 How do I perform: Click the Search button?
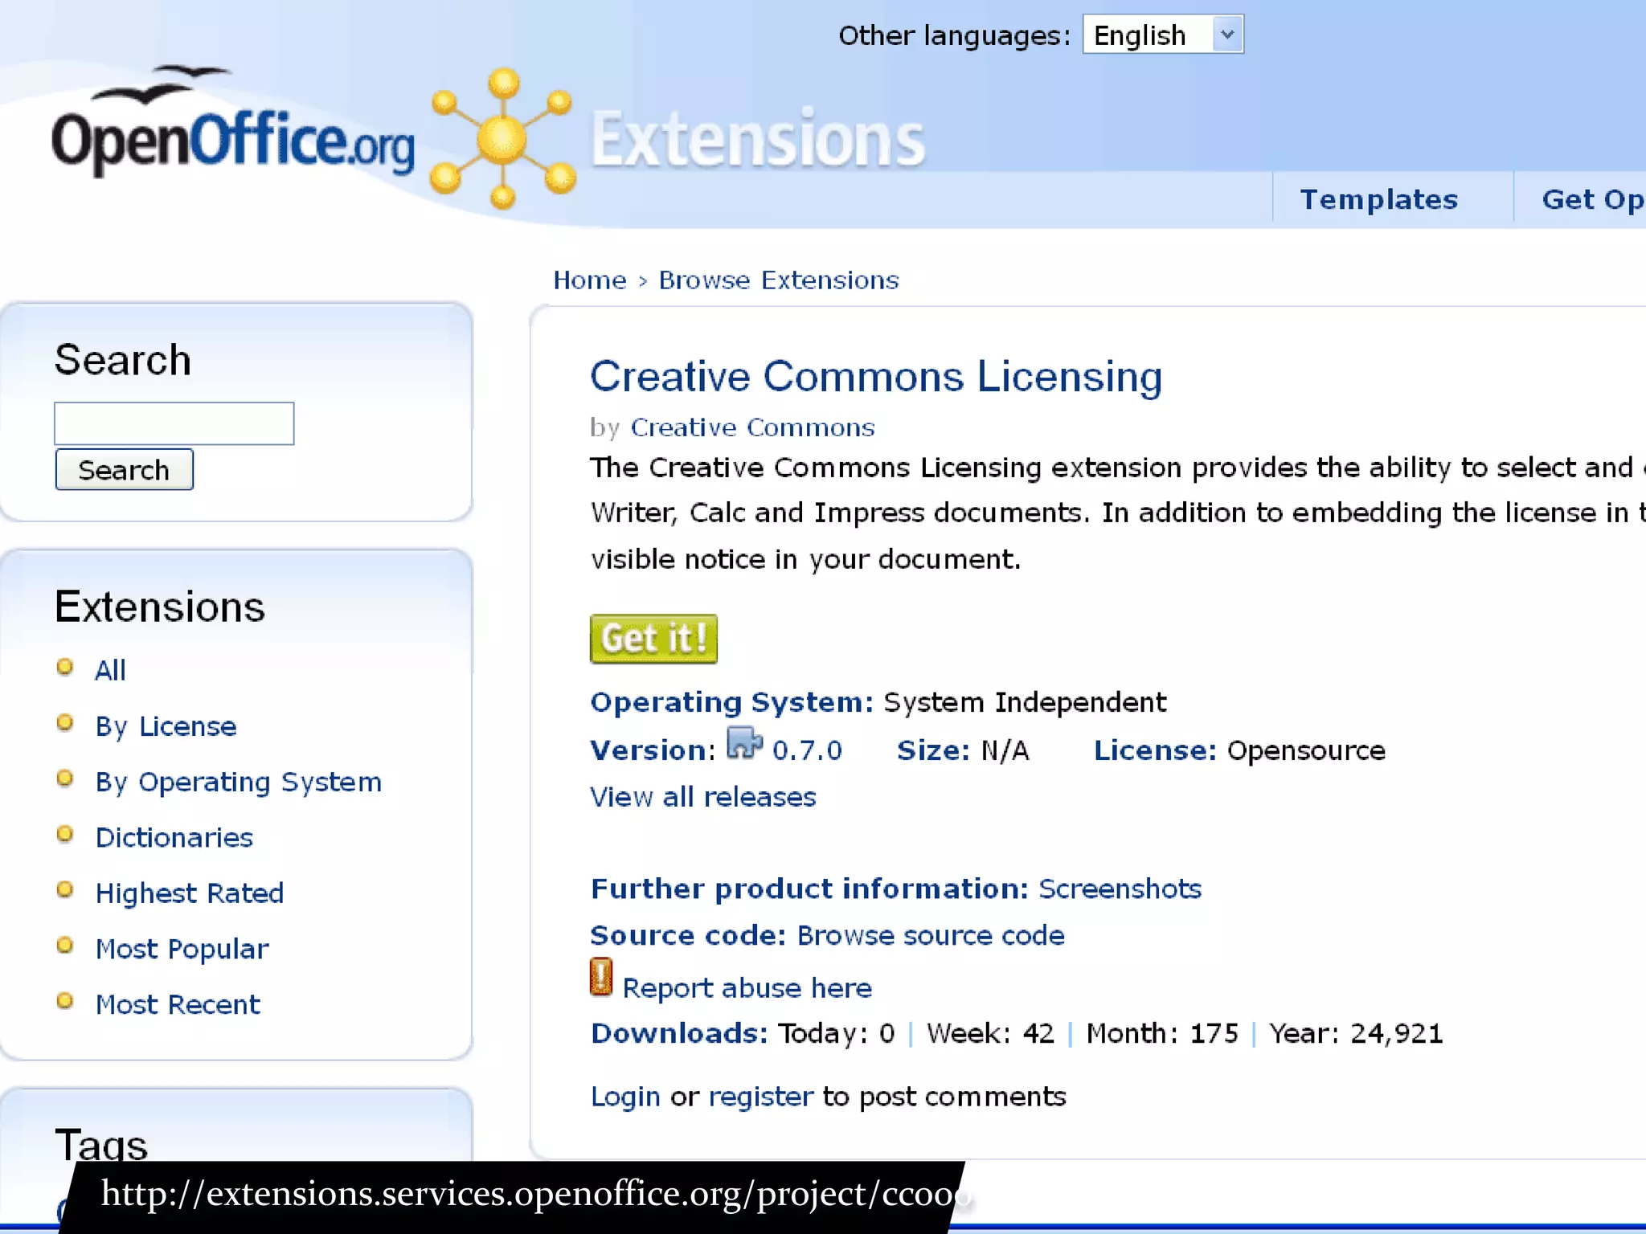pos(124,470)
